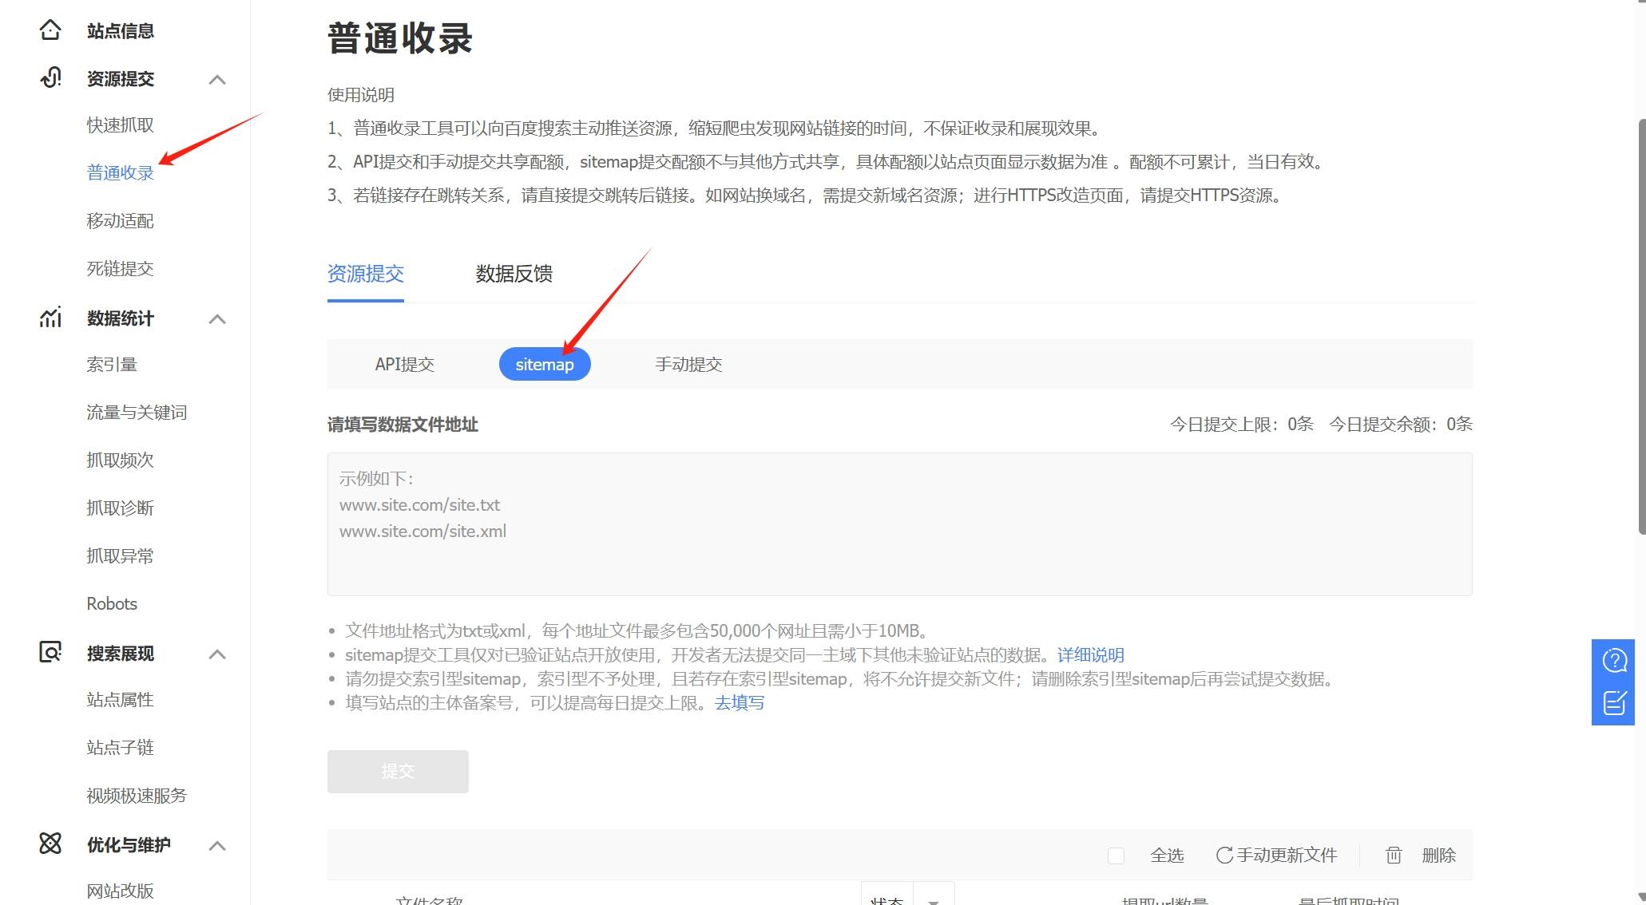Select the 手动提交 submission option
The width and height of the screenshot is (1646, 905).
[688, 365]
